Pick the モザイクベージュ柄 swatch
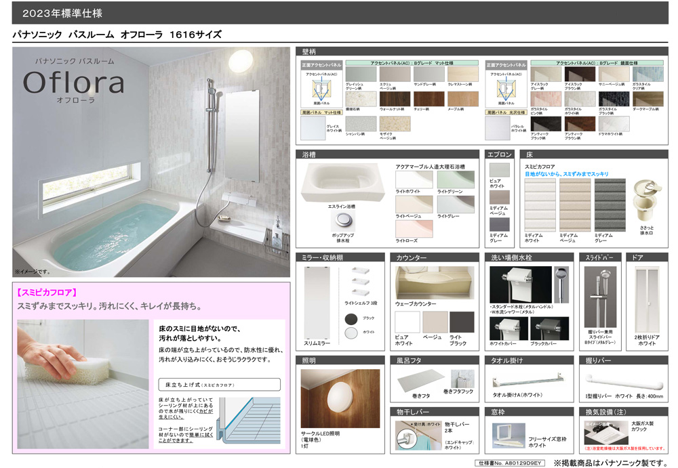 point(395,123)
